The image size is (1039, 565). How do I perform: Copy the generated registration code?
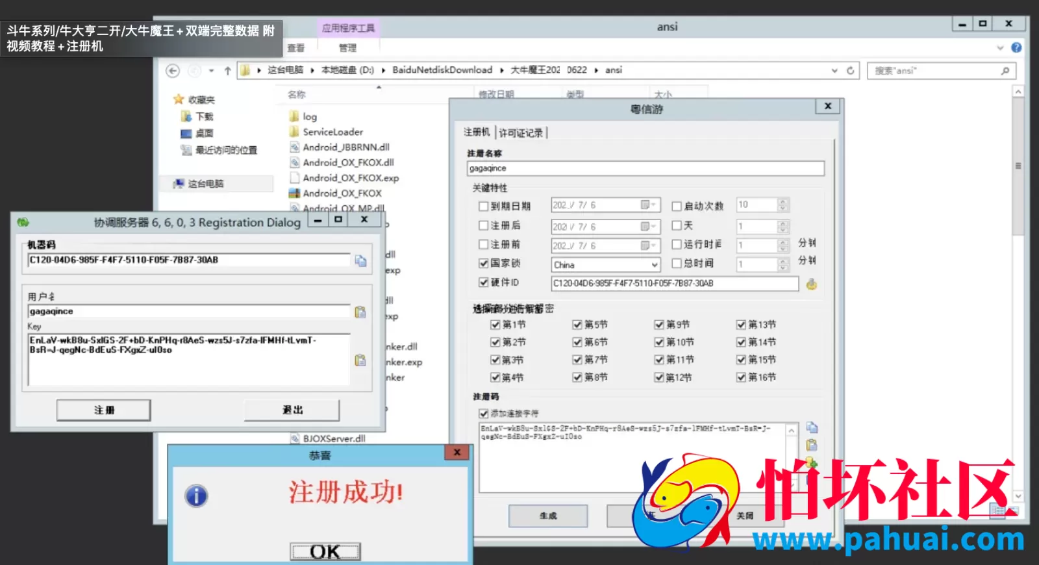coord(812,428)
